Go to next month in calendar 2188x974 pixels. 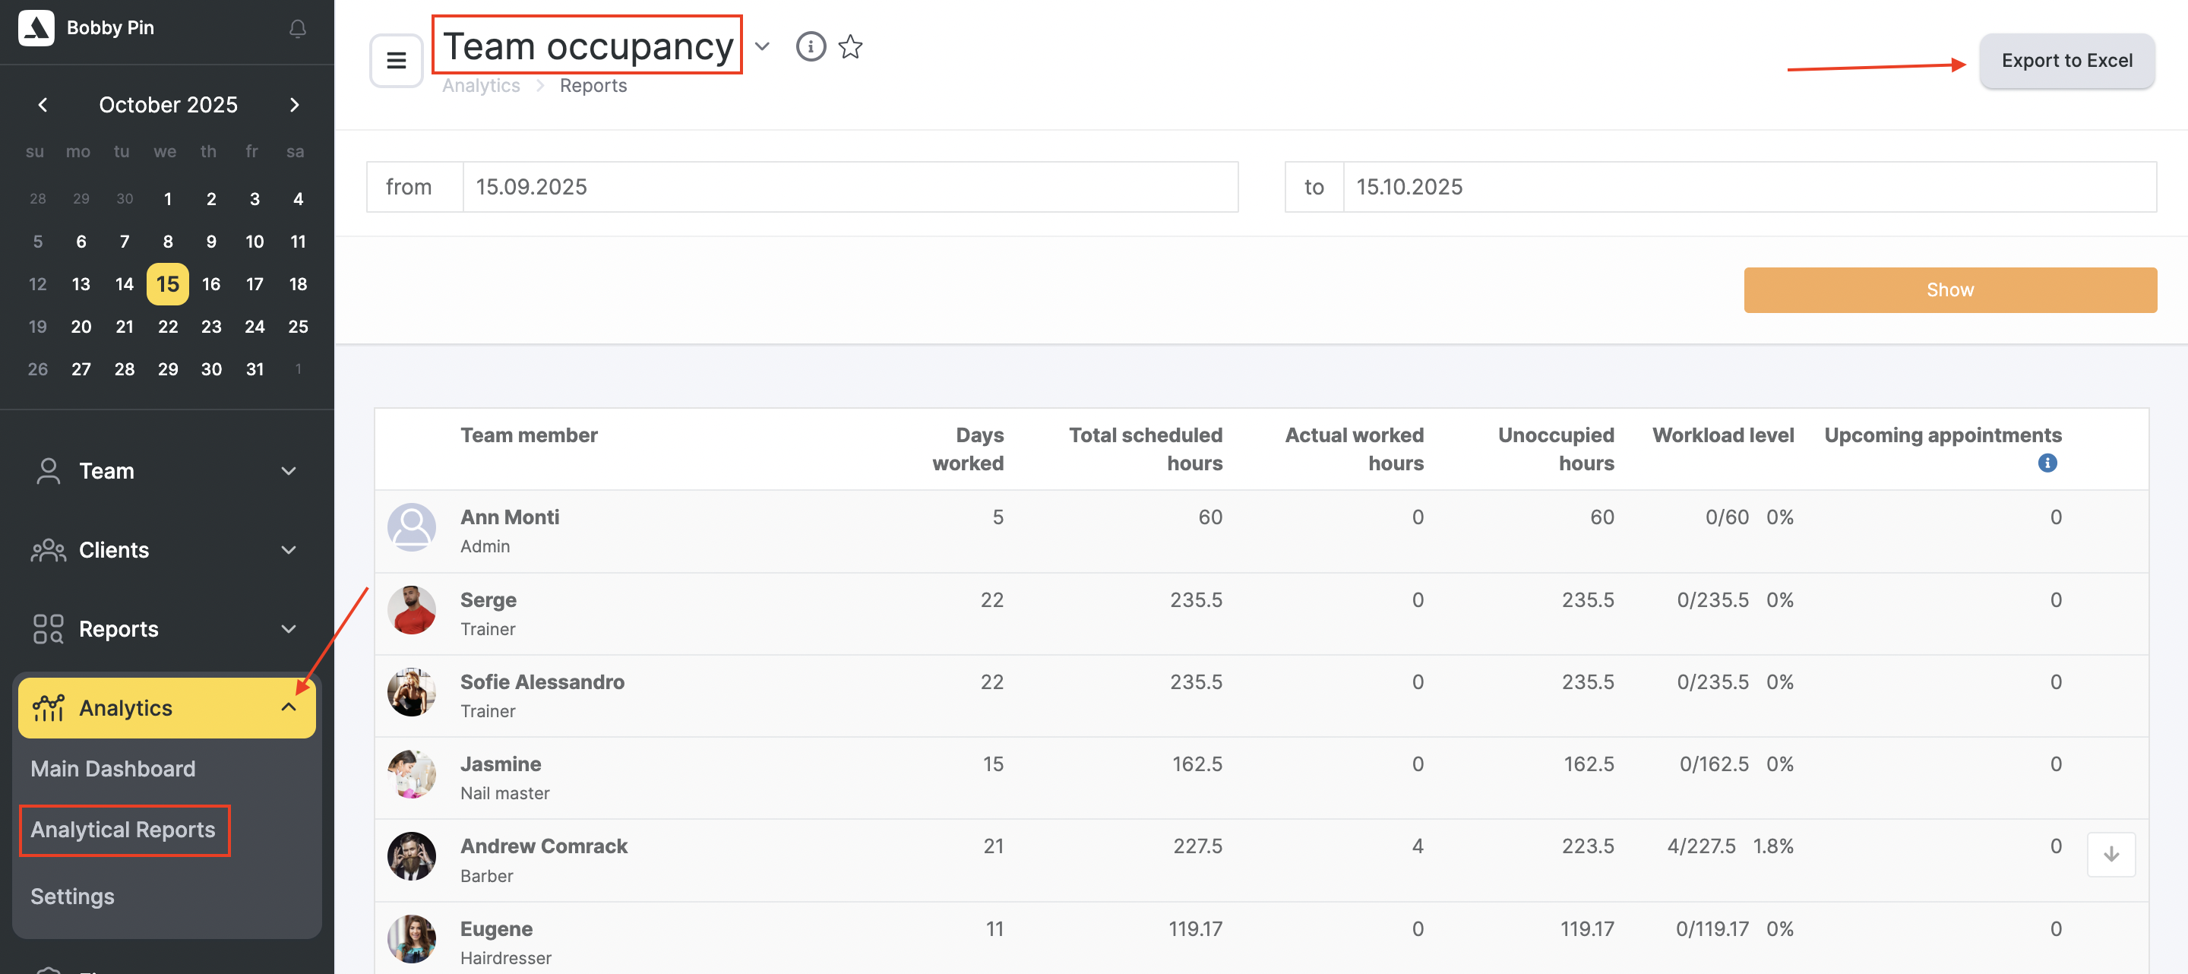295,104
